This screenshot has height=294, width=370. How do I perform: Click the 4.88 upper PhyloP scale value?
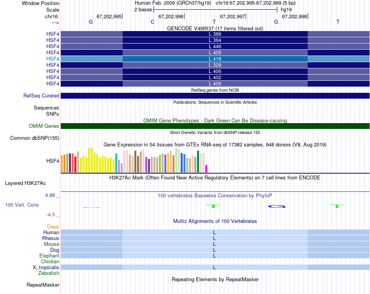coord(50,195)
